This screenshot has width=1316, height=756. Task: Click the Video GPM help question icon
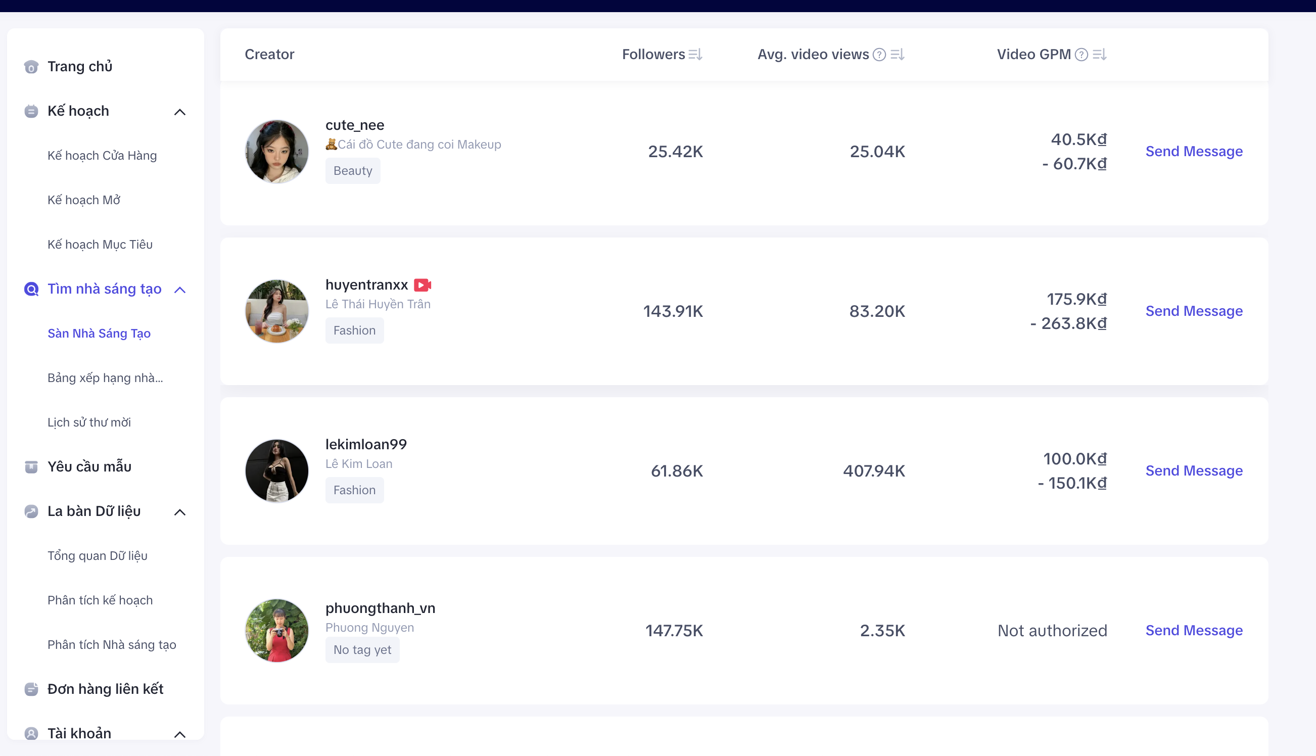click(x=1082, y=55)
